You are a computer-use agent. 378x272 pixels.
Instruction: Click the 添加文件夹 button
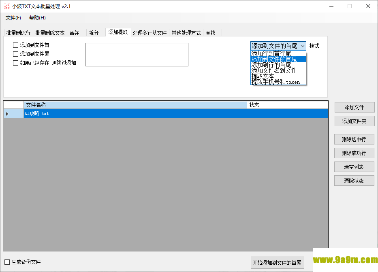click(x=355, y=121)
